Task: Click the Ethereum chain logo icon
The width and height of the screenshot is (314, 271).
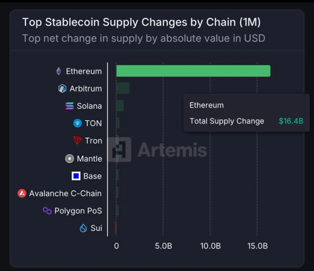Action: 59,71
